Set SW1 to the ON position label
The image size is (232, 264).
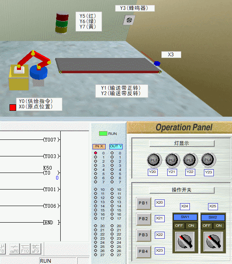click(191, 226)
